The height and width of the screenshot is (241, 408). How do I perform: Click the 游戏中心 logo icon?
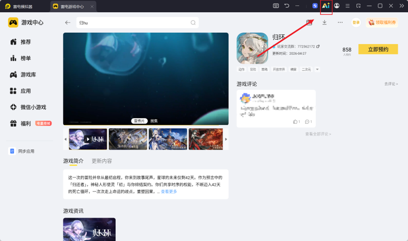(x=13, y=23)
